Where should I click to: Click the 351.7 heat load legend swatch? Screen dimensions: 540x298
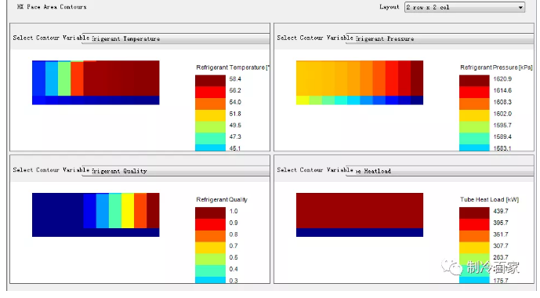coord(474,236)
